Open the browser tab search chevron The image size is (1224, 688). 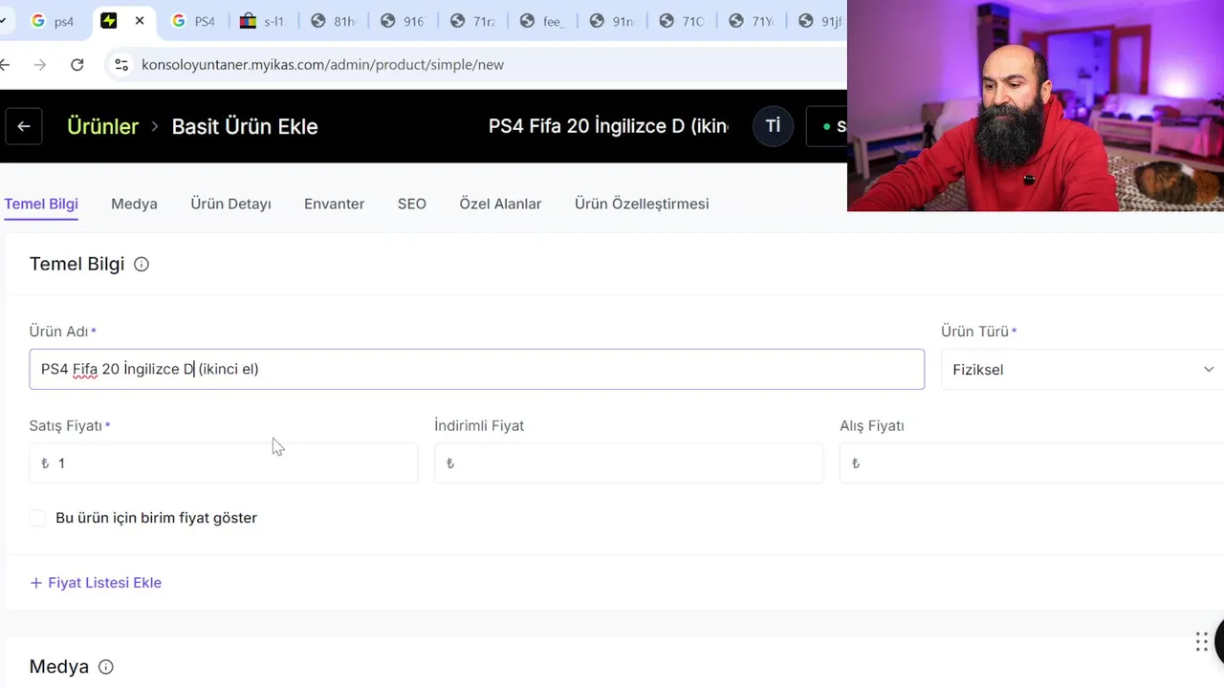pos(4,21)
